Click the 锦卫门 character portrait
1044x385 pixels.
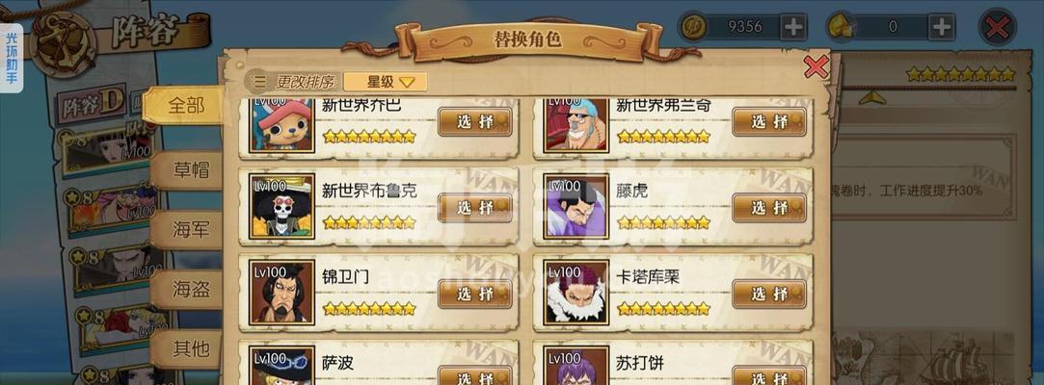tap(281, 293)
